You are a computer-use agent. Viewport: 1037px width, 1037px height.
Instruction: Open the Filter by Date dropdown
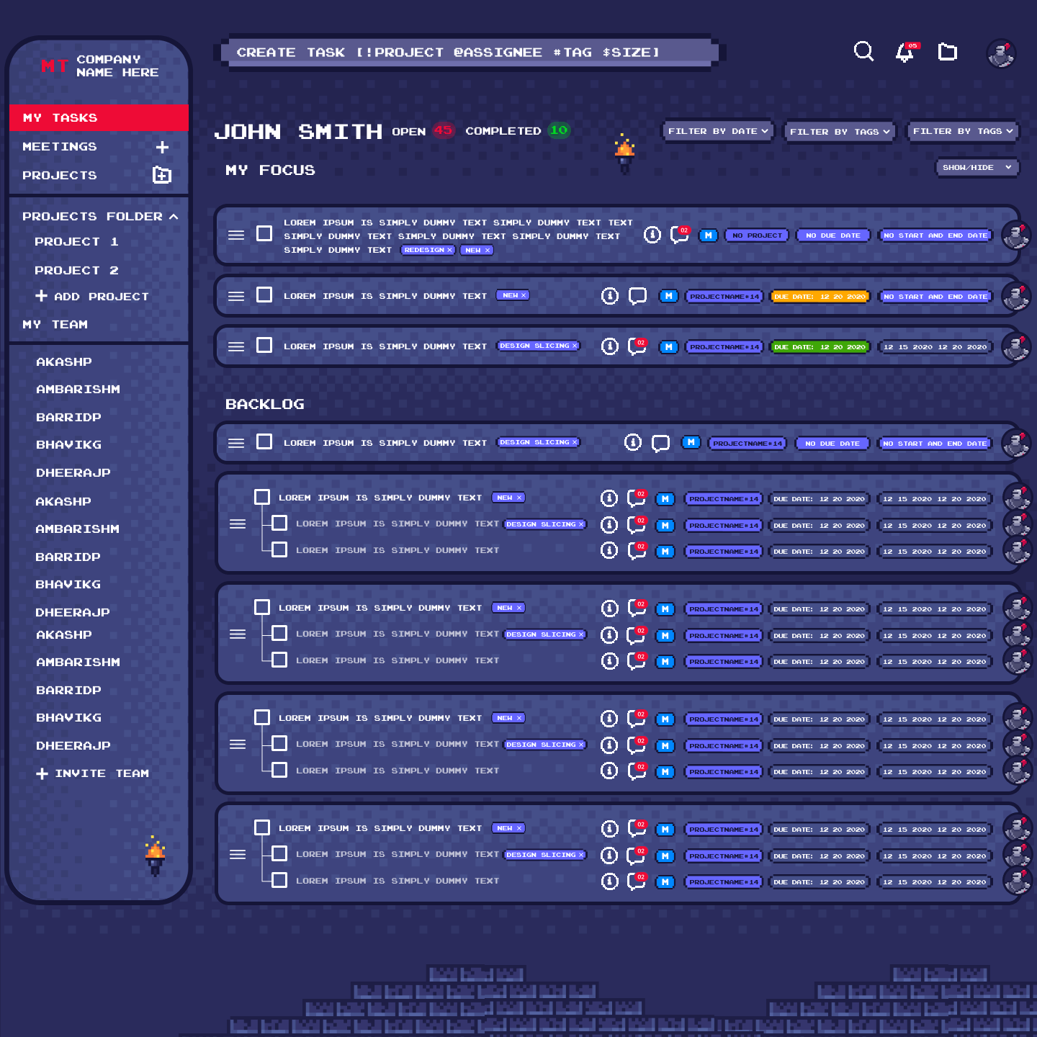click(717, 131)
